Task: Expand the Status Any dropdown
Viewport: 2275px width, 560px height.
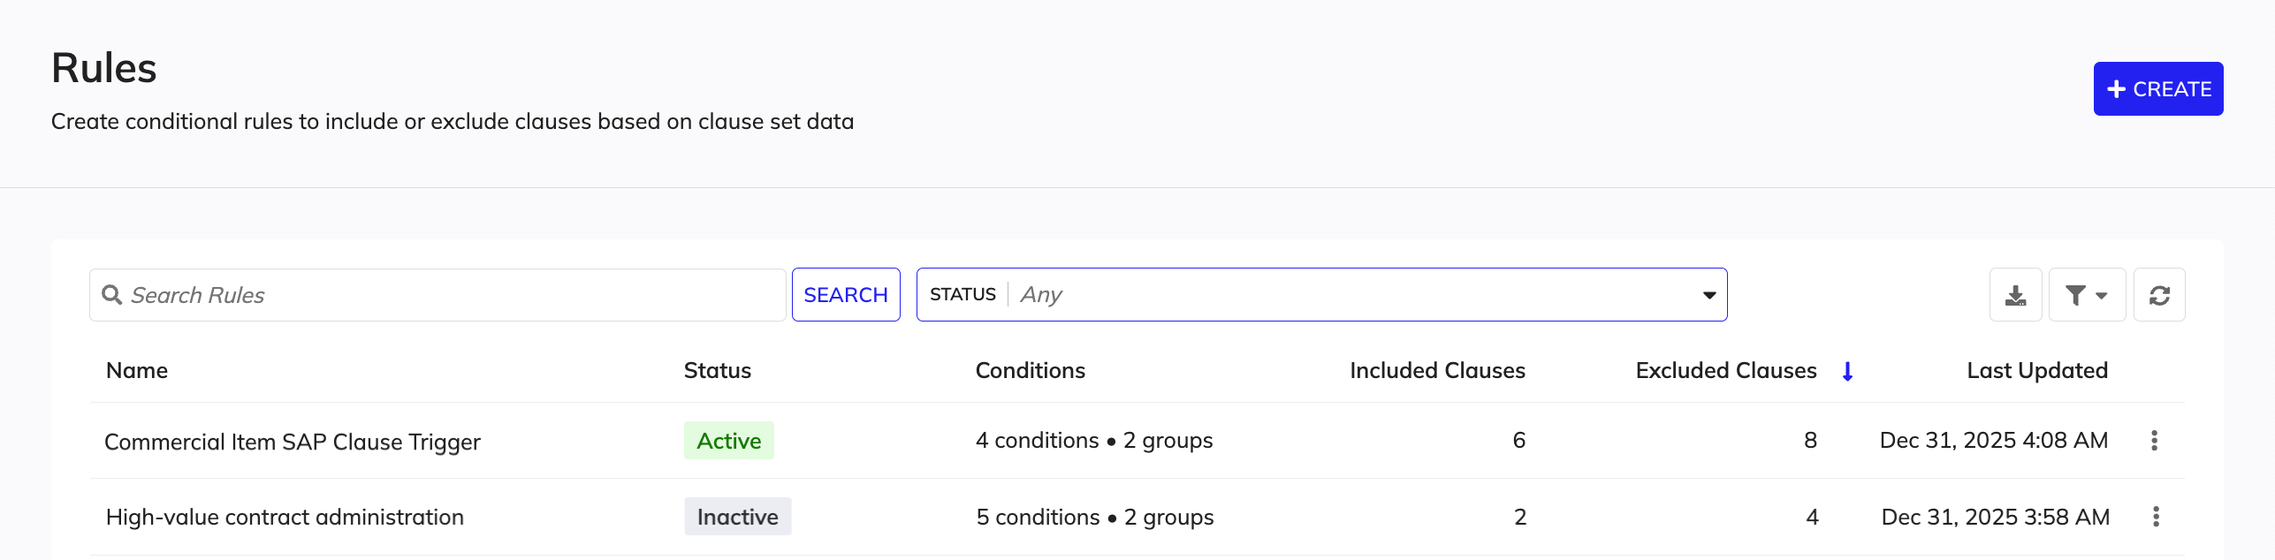Action: pyautogui.click(x=1321, y=295)
